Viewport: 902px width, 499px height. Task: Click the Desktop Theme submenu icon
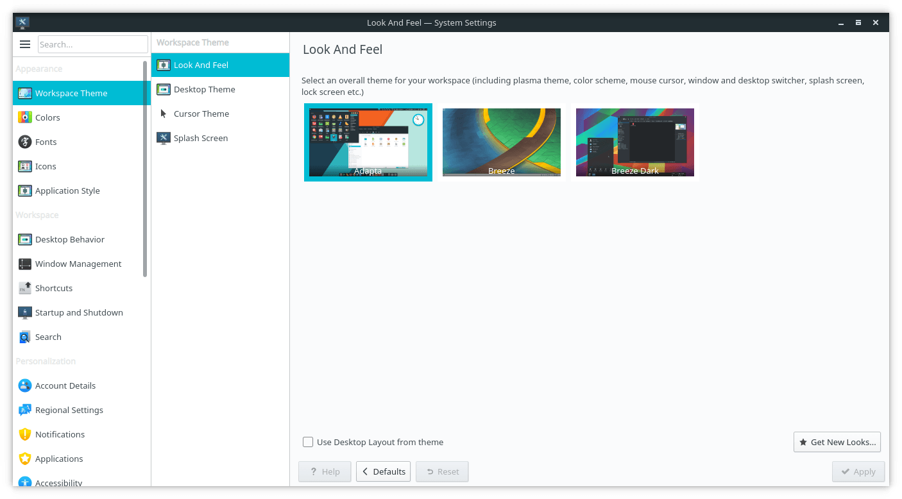point(164,89)
